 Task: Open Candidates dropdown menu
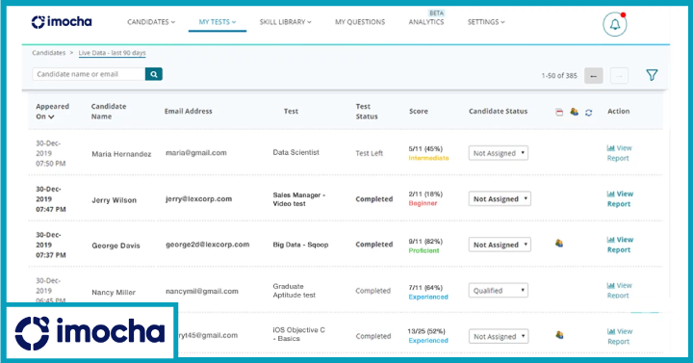click(151, 22)
